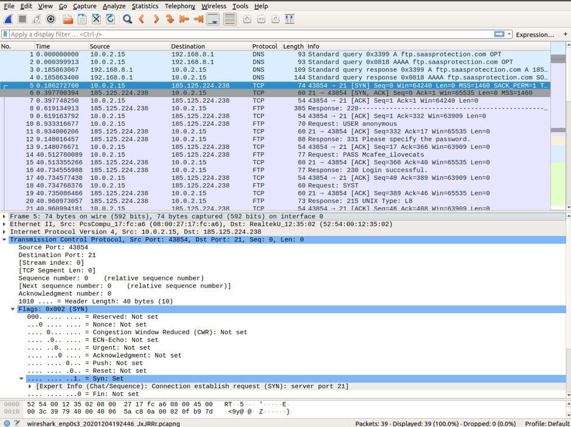Click the reload capture file icon

(x=110, y=19)
